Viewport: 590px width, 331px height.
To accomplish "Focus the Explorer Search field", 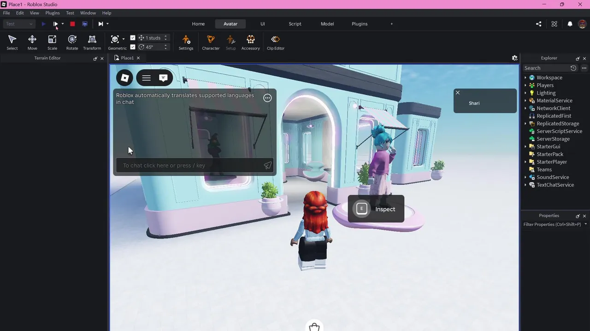I will [x=546, y=68].
